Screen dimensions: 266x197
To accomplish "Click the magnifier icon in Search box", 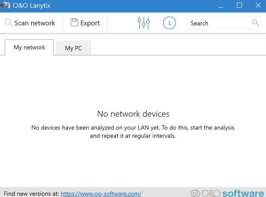I will (x=255, y=23).
